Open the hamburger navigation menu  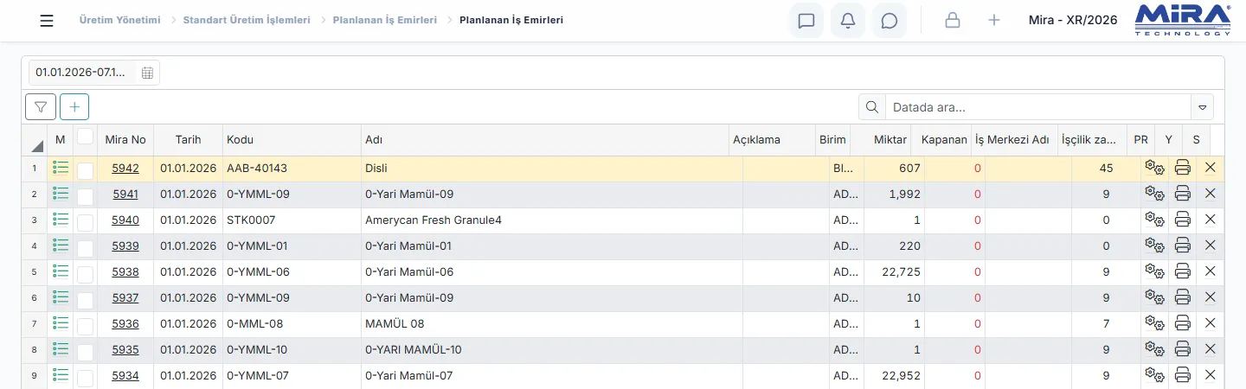[47, 21]
